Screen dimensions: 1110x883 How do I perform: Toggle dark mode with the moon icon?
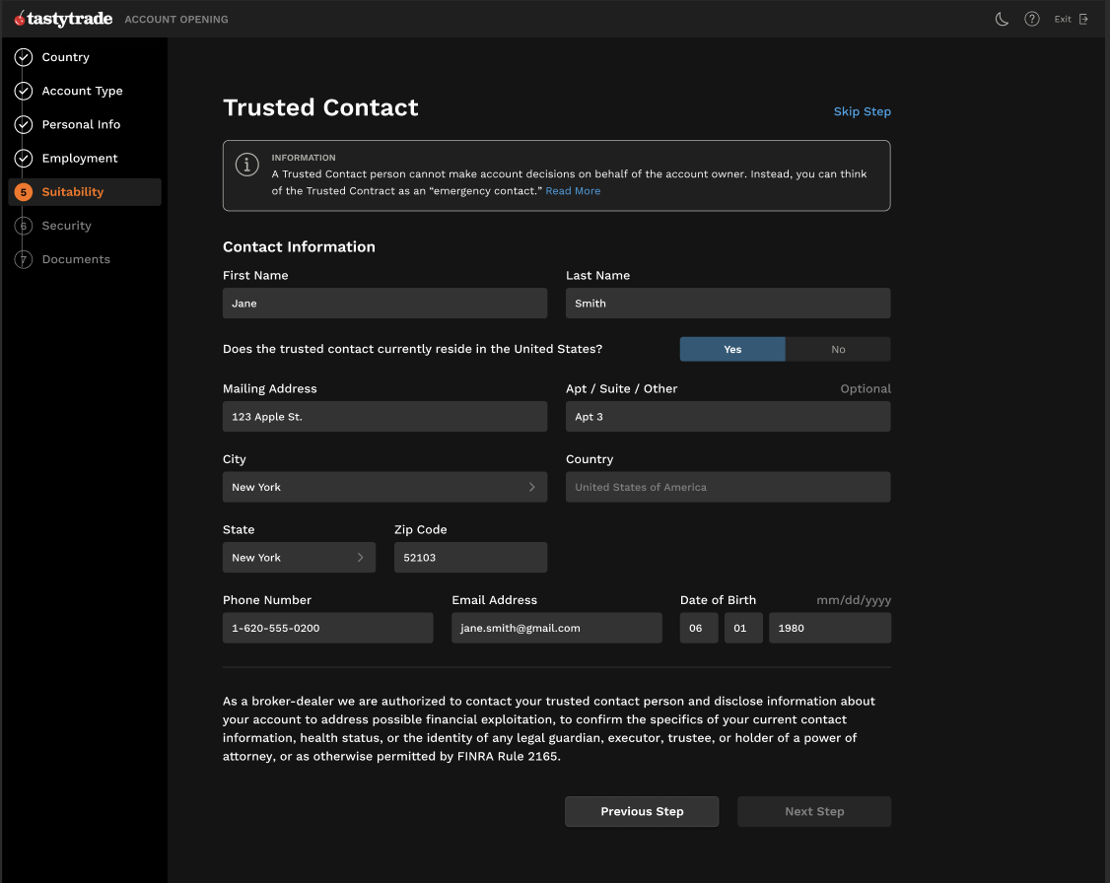1002,19
